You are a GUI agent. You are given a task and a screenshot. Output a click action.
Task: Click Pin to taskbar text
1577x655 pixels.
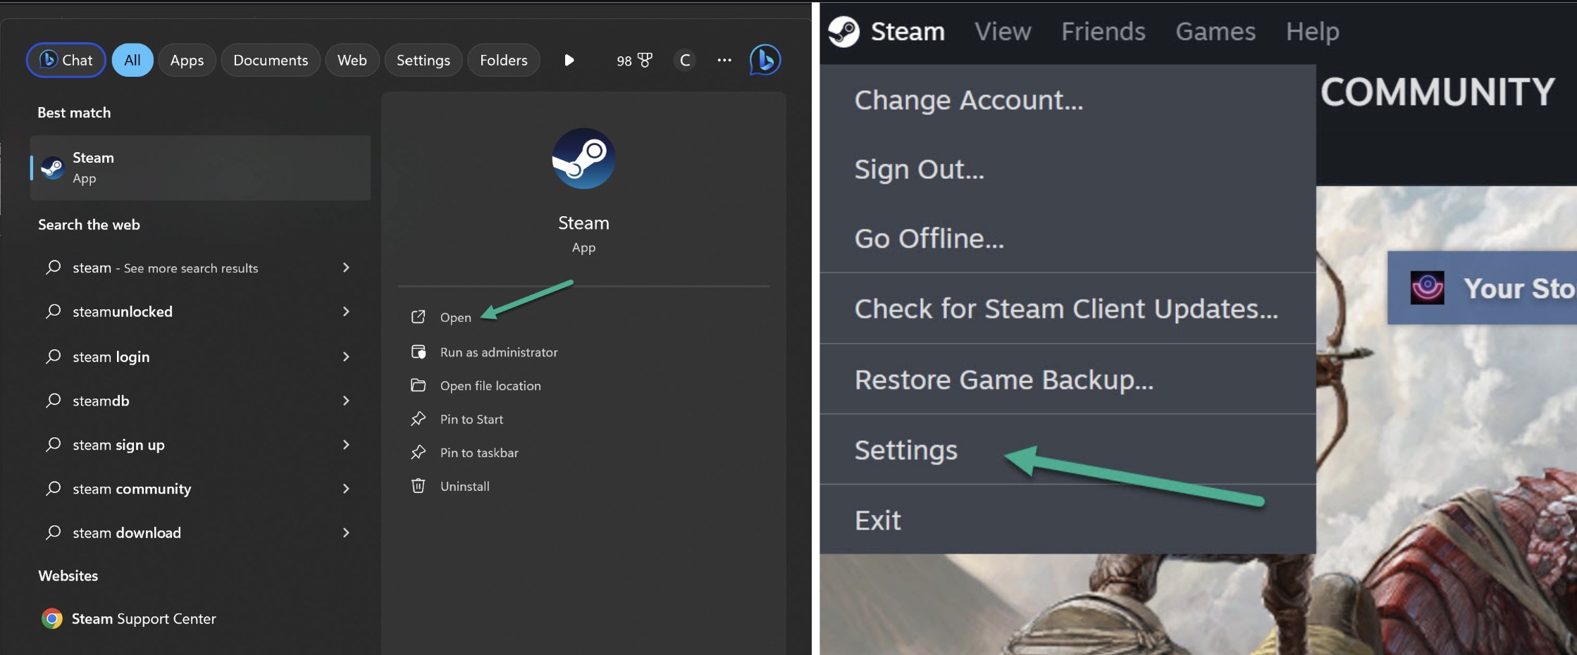pos(479,453)
